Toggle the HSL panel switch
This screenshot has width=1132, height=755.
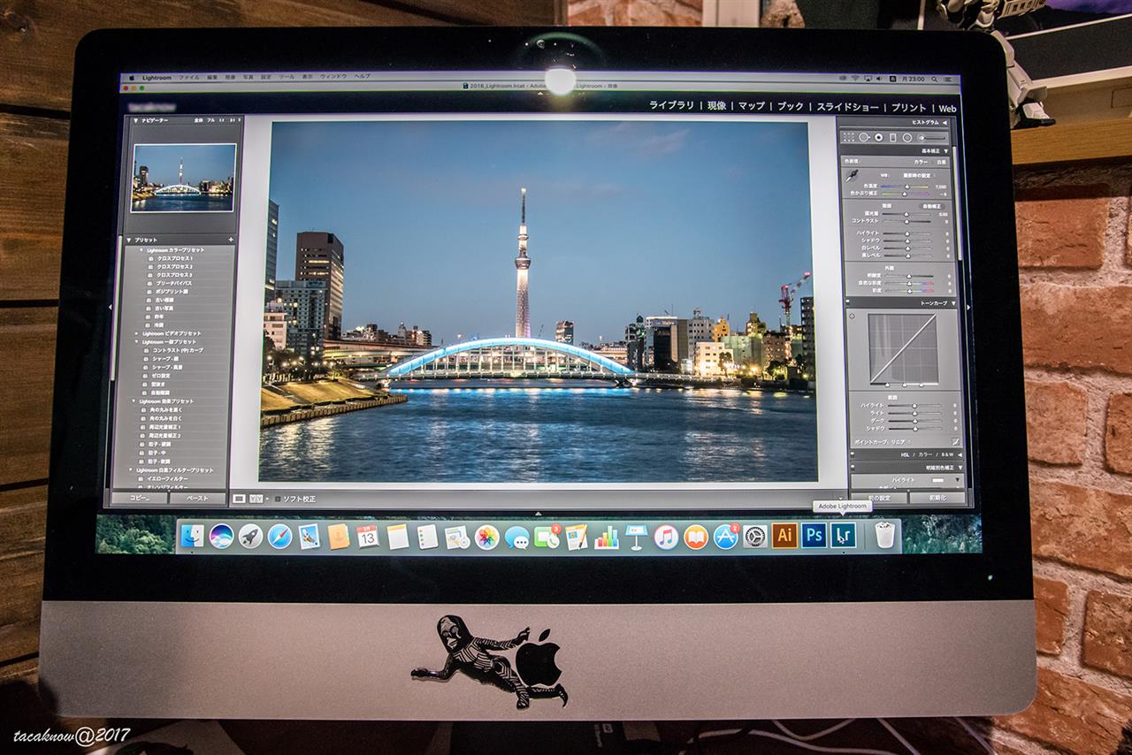[x=852, y=454]
